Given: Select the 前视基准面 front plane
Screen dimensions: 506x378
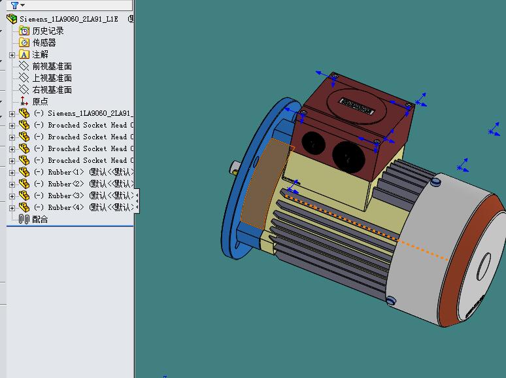Looking at the screenshot, I should click(52, 66).
